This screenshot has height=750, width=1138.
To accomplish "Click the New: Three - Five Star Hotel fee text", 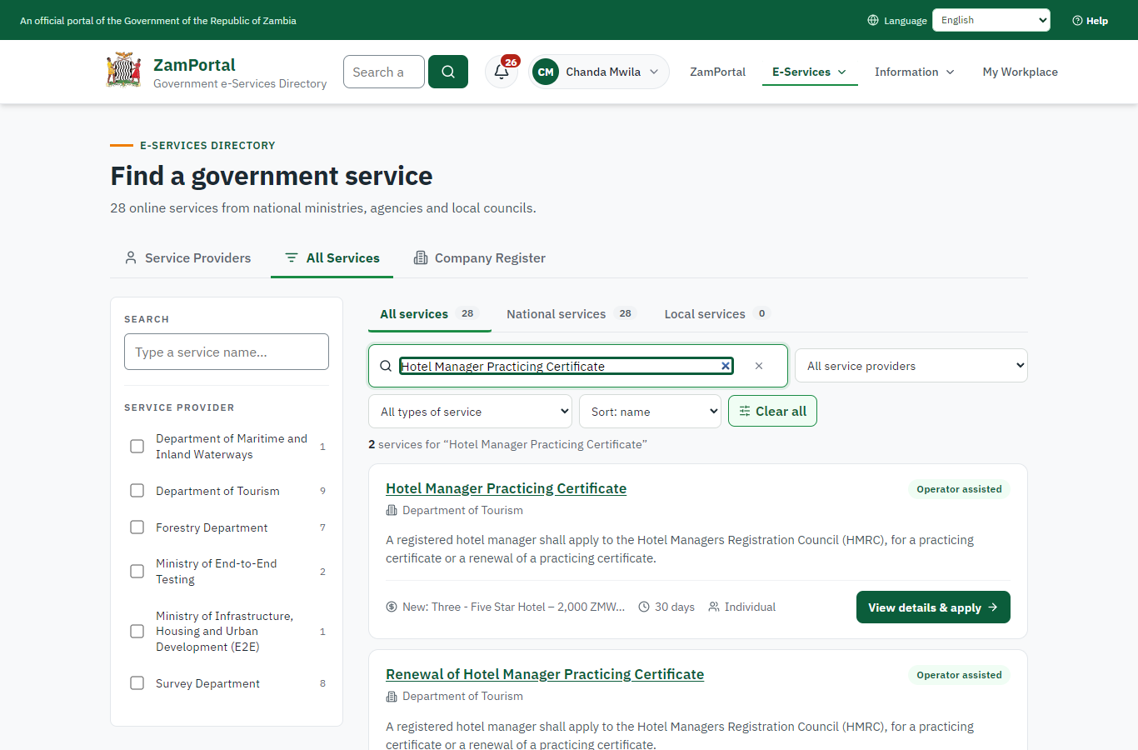I will pyautogui.click(x=513, y=607).
